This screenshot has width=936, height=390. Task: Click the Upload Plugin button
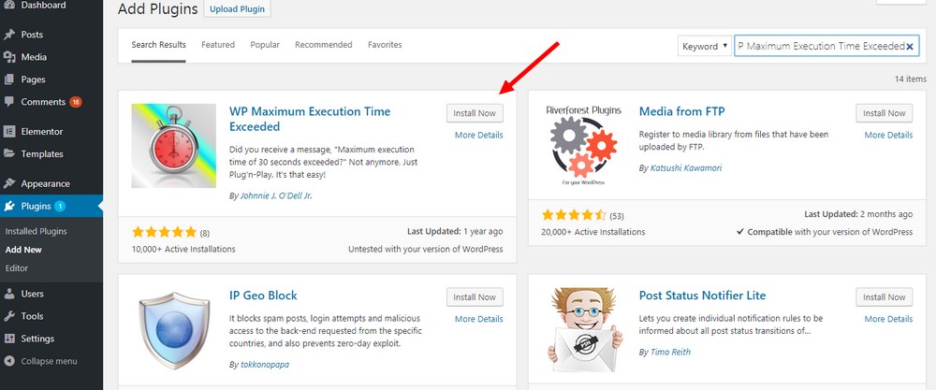tap(237, 11)
